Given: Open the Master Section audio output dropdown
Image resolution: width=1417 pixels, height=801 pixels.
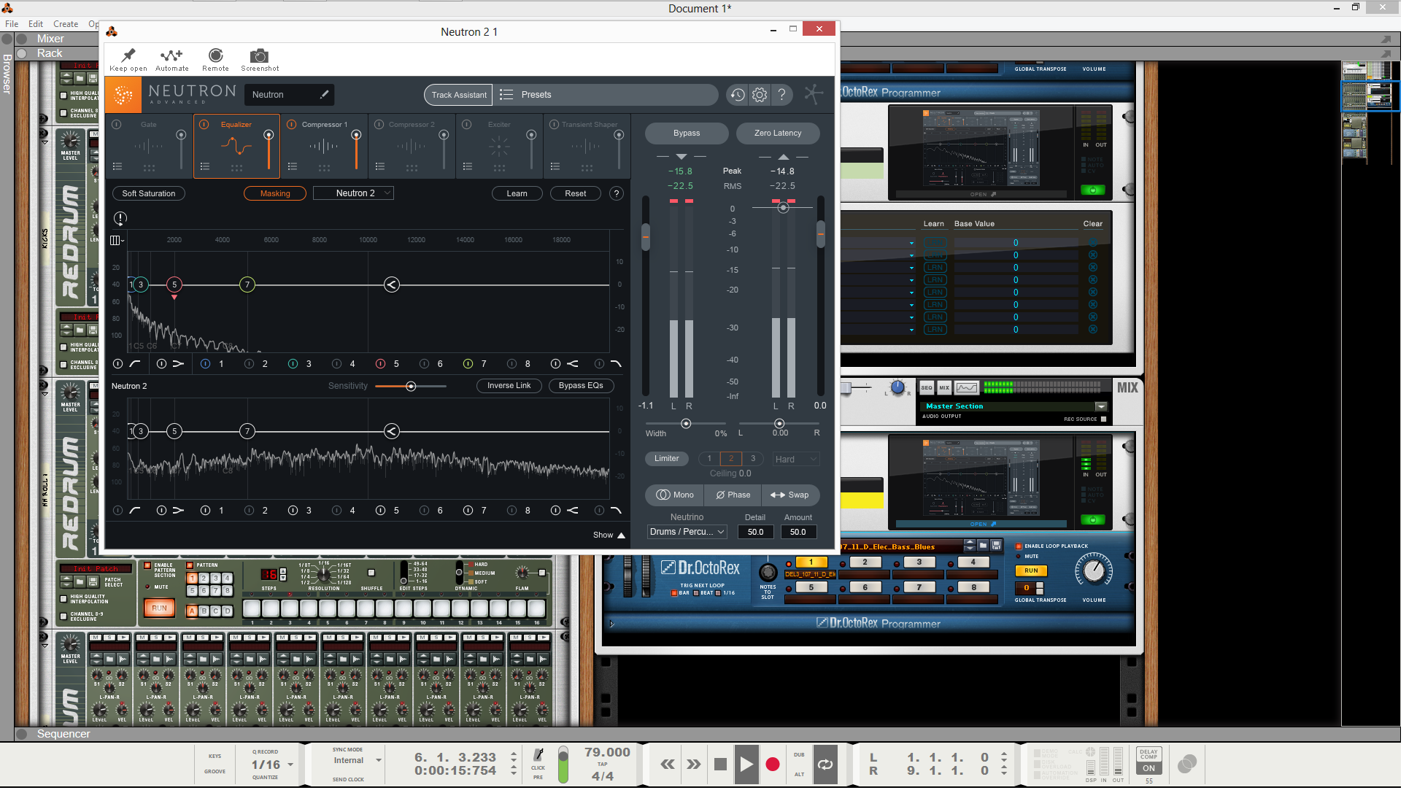Looking at the screenshot, I should click(x=1101, y=406).
